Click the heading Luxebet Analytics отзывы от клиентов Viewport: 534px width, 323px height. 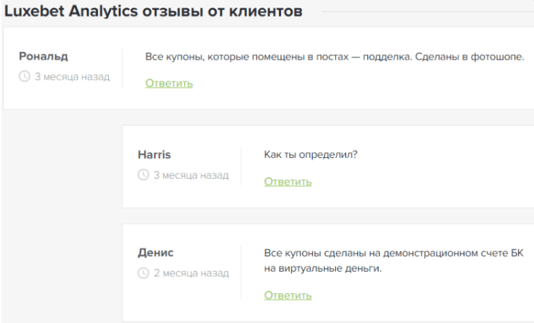coord(154,11)
